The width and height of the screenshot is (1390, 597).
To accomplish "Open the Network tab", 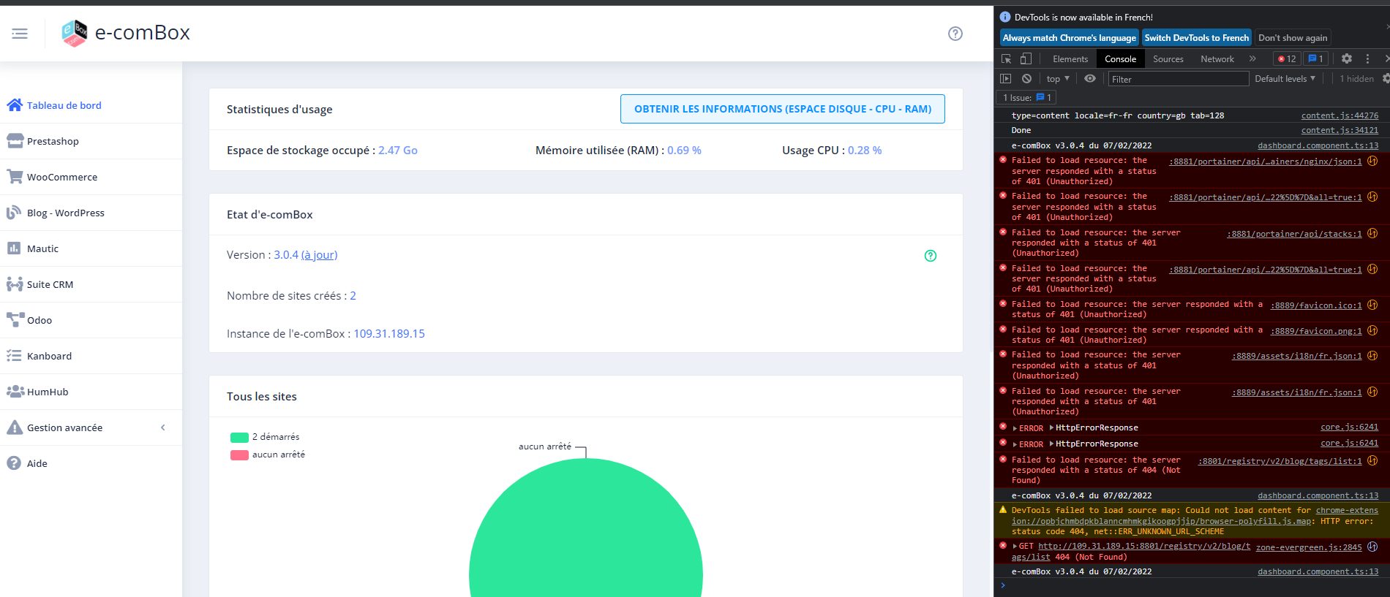I will [x=1217, y=59].
